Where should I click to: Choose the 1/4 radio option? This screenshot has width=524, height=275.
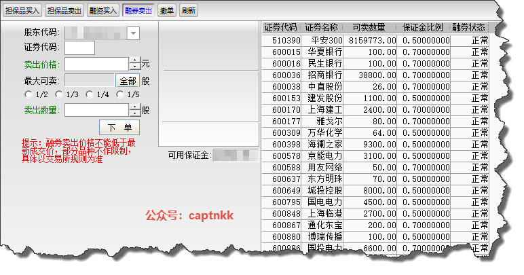pyautogui.click(x=89, y=94)
